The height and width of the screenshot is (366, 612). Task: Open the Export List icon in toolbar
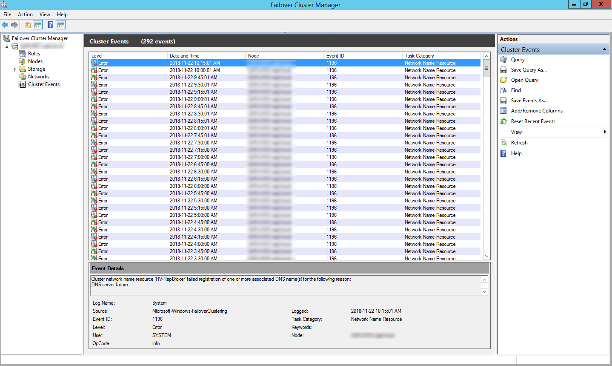tap(27, 25)
